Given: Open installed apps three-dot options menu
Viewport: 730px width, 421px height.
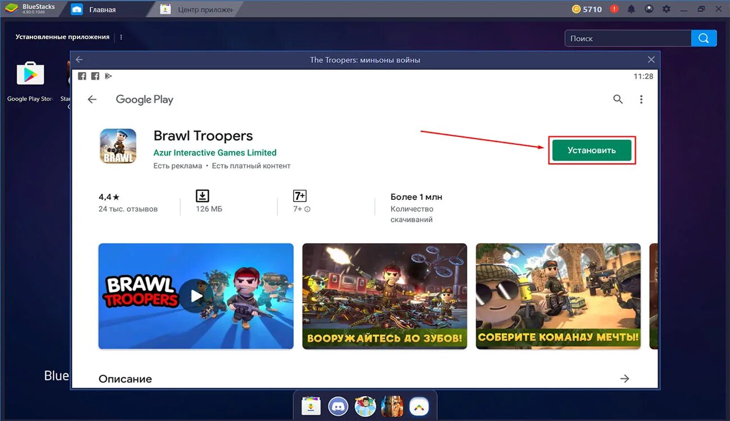Looking at the screenshot, I should coord(121,37).
